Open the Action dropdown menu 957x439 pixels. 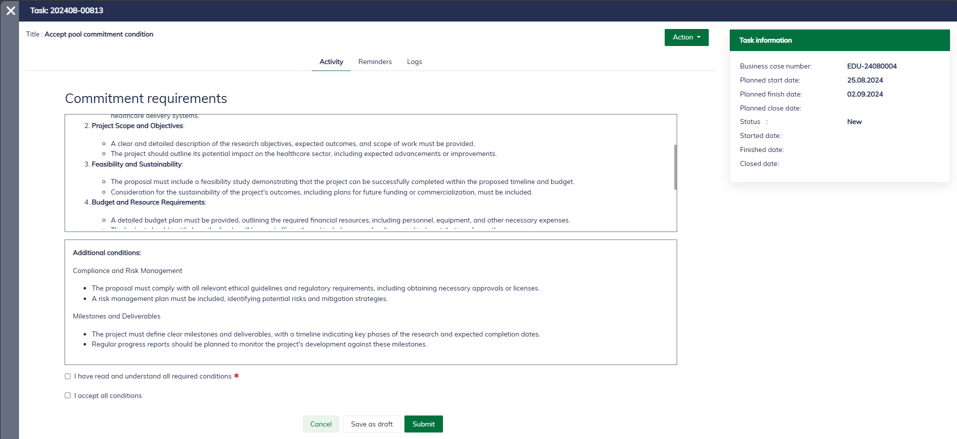point(686,37)
